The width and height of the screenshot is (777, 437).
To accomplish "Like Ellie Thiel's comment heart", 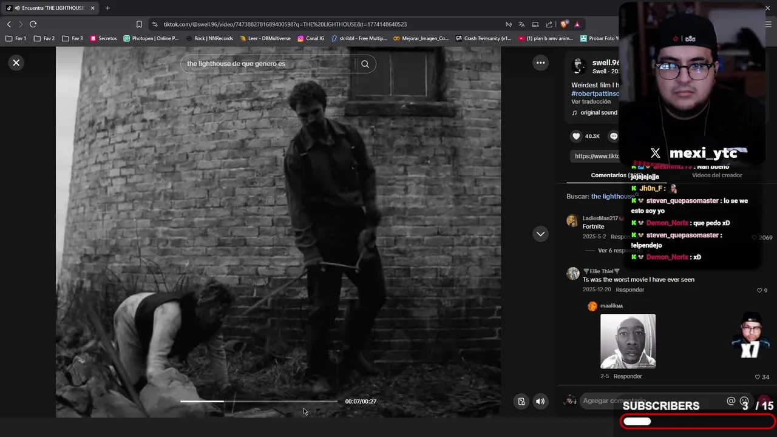I will click(759, 290).
